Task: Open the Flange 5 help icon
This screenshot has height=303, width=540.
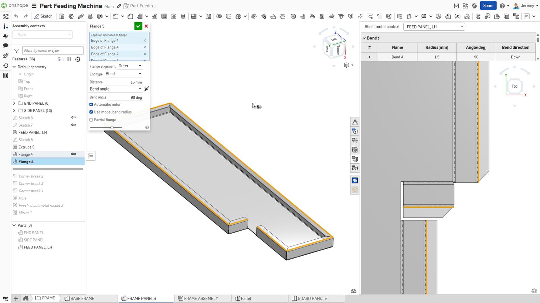Action: tap(147, 127)
